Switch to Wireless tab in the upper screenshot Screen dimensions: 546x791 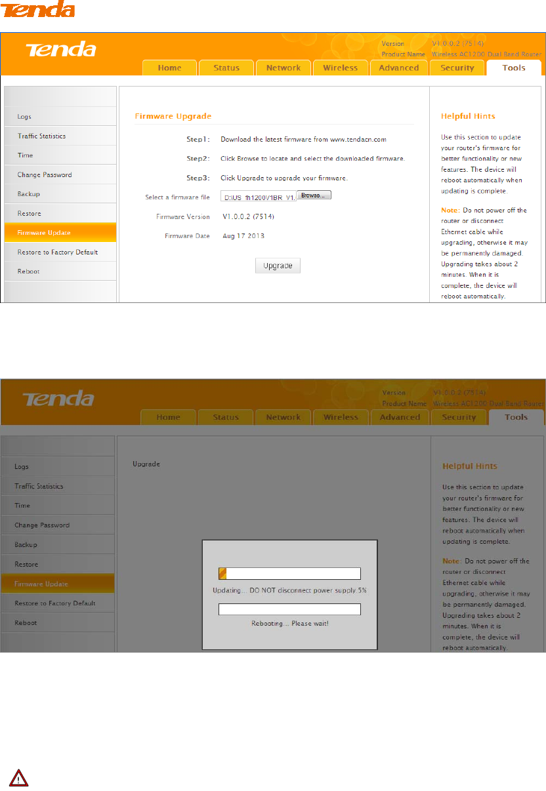point(340,68)
